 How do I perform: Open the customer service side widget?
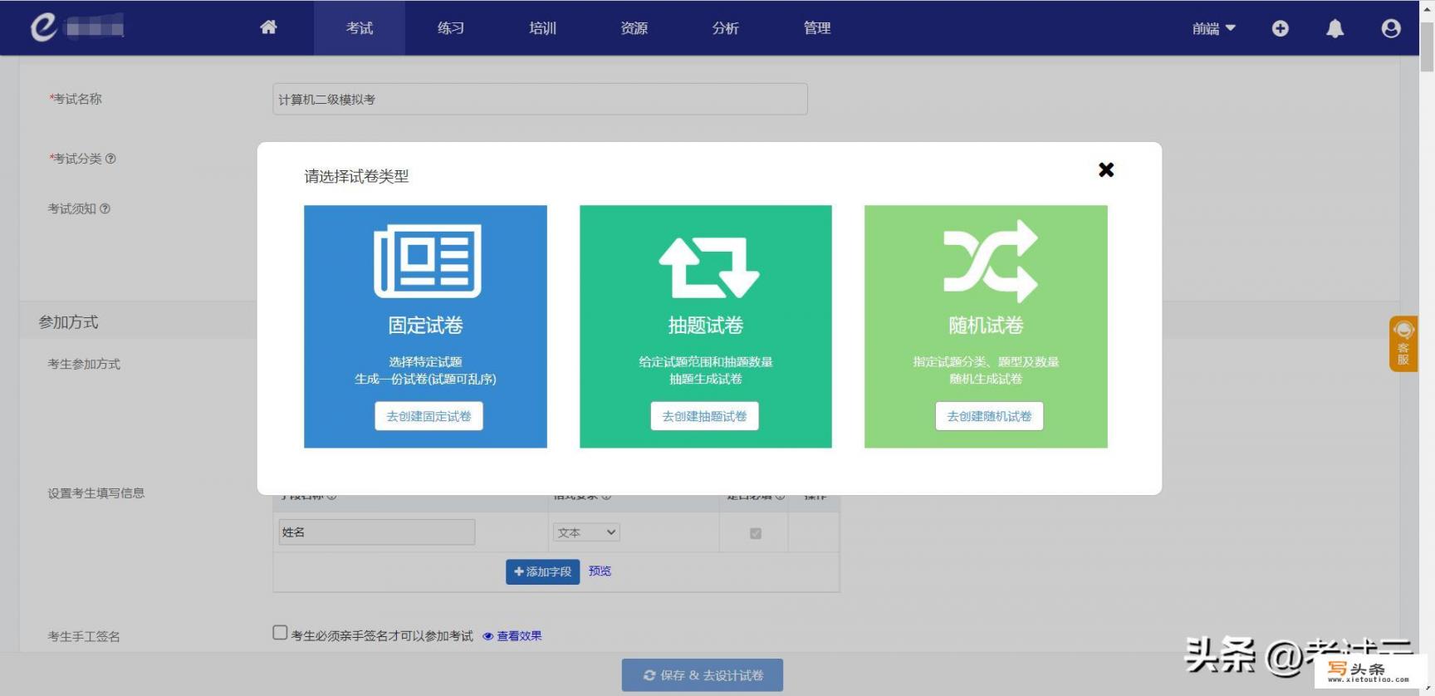click(x=1403, y=343)
